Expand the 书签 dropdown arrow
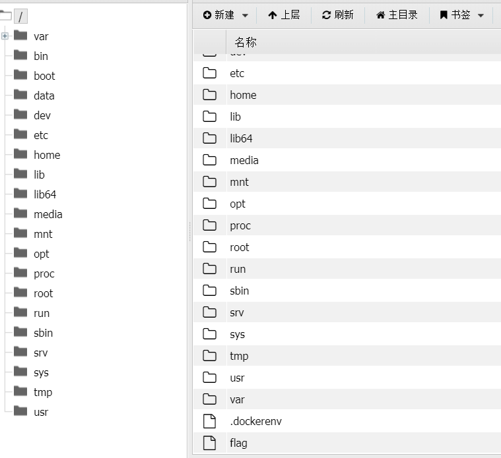 point(481,15)
